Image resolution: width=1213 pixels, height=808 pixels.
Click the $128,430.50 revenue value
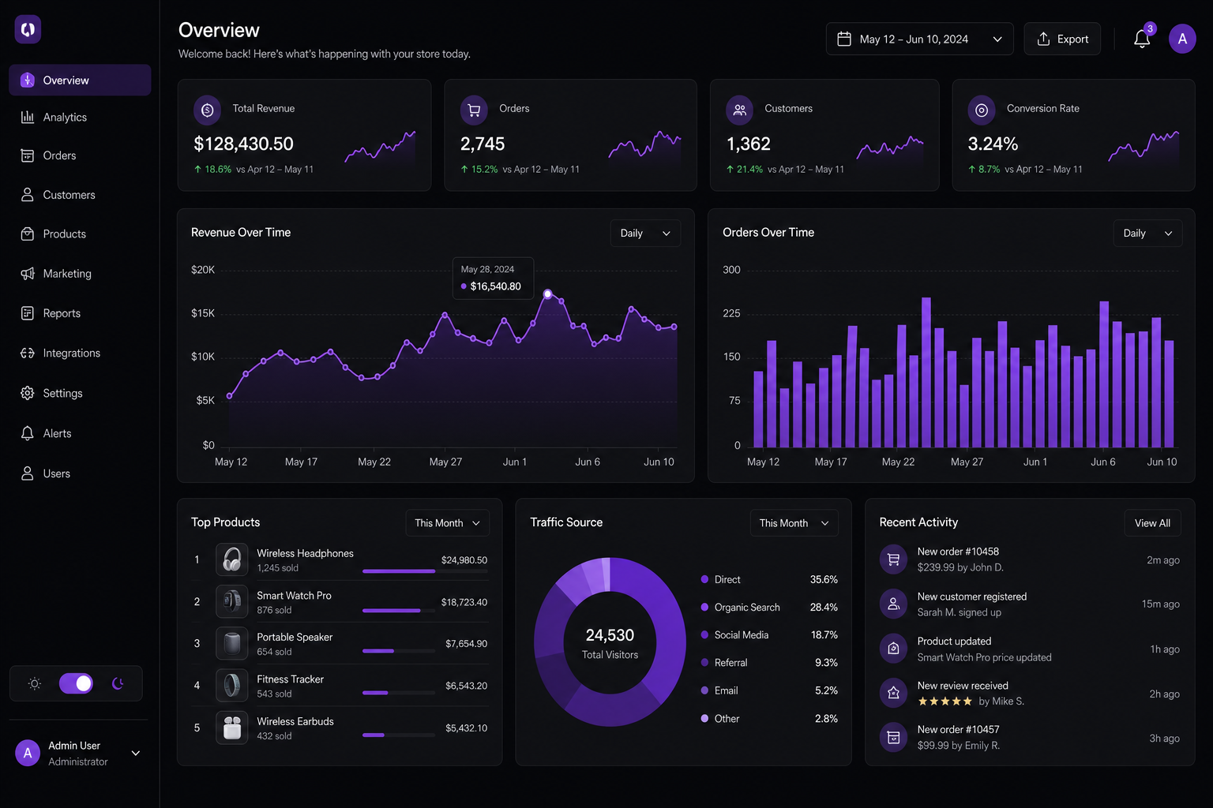point(243,144)
